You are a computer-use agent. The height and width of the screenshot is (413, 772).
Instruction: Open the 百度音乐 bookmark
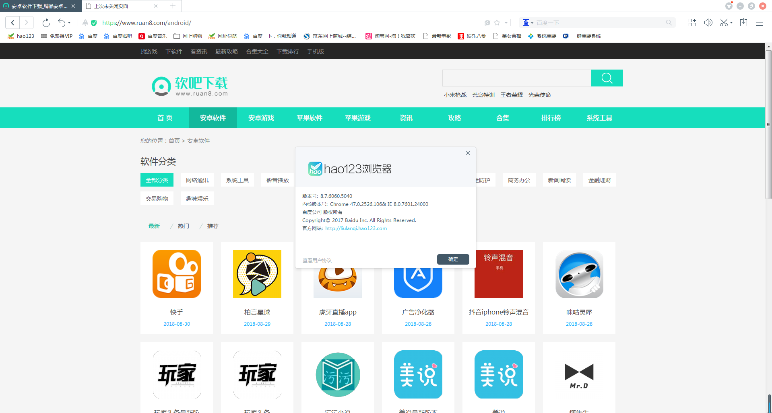(x=153, y=36)
